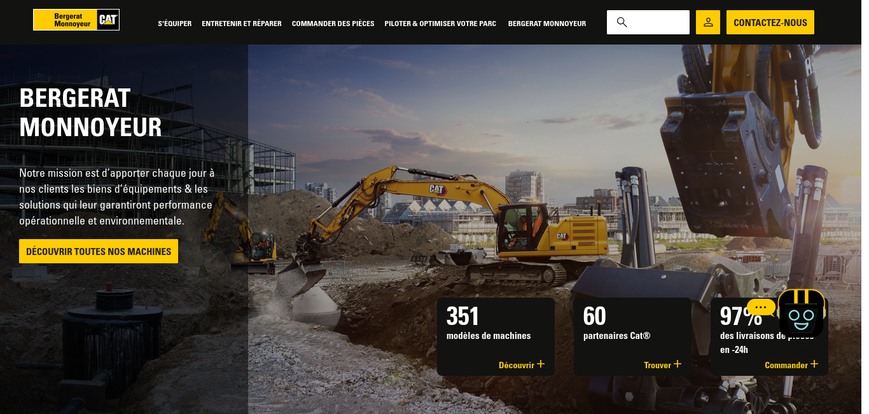Click the Bergerat Monnoyeur CAT logo
The image size is (869, 414).
[x=76, y=20]
